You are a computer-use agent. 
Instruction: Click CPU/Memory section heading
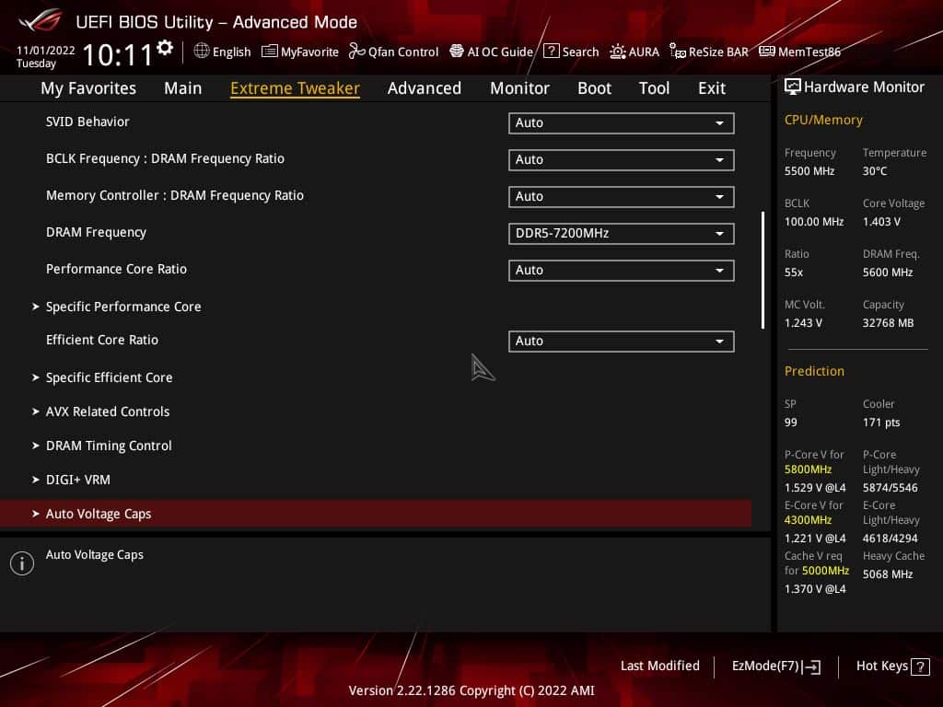tap(823, 120)
